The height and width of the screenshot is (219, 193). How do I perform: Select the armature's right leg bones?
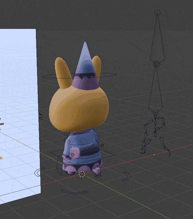pyautogui.click(x=165, y=147)
